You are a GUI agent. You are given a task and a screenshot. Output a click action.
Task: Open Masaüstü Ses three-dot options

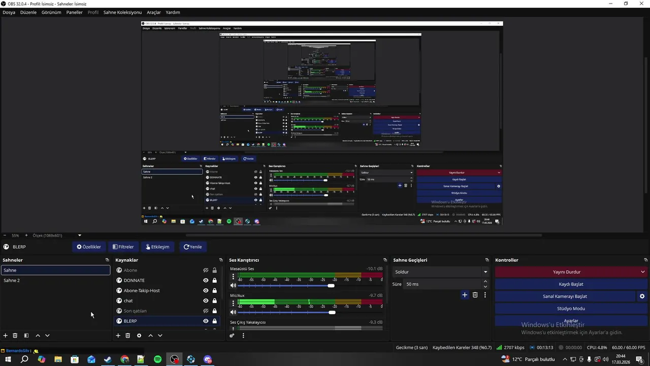point(234,277)
